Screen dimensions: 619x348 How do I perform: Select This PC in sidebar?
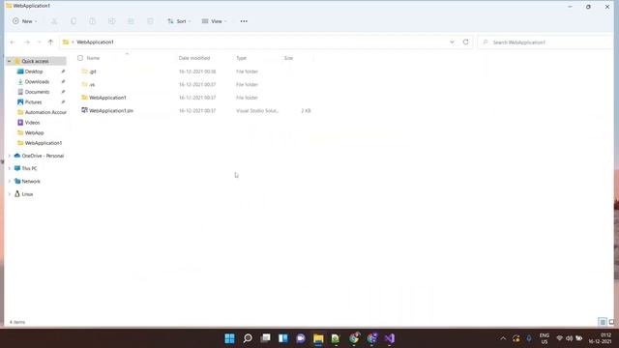tap(29, 168)
